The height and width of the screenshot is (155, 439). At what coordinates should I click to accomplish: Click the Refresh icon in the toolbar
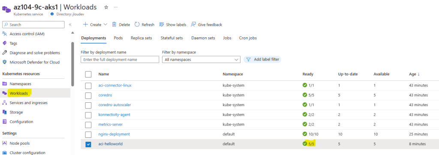pyautogui.click(x=137, y=24)
